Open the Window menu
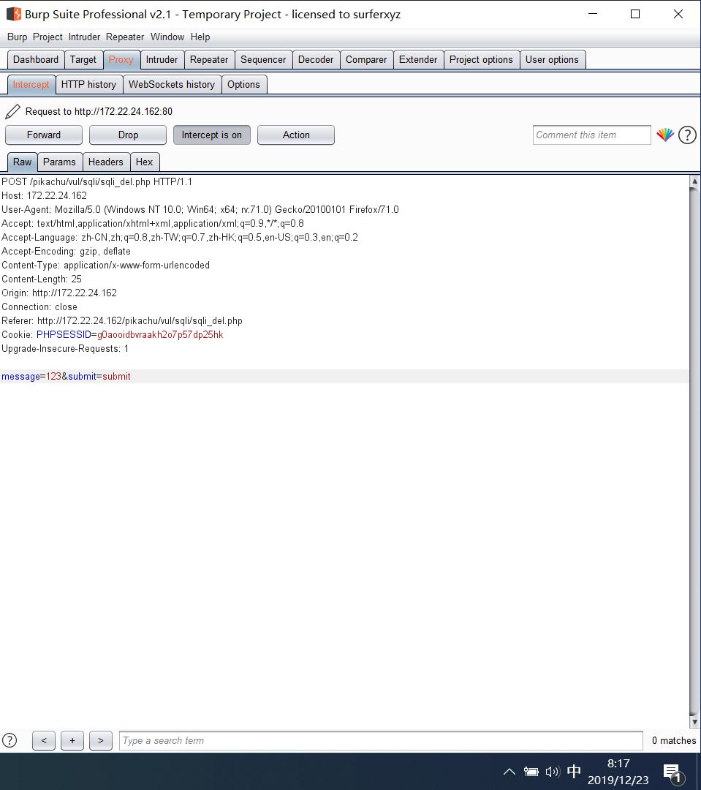Viewport: 701px width, 790px height. tap(167, 37)
